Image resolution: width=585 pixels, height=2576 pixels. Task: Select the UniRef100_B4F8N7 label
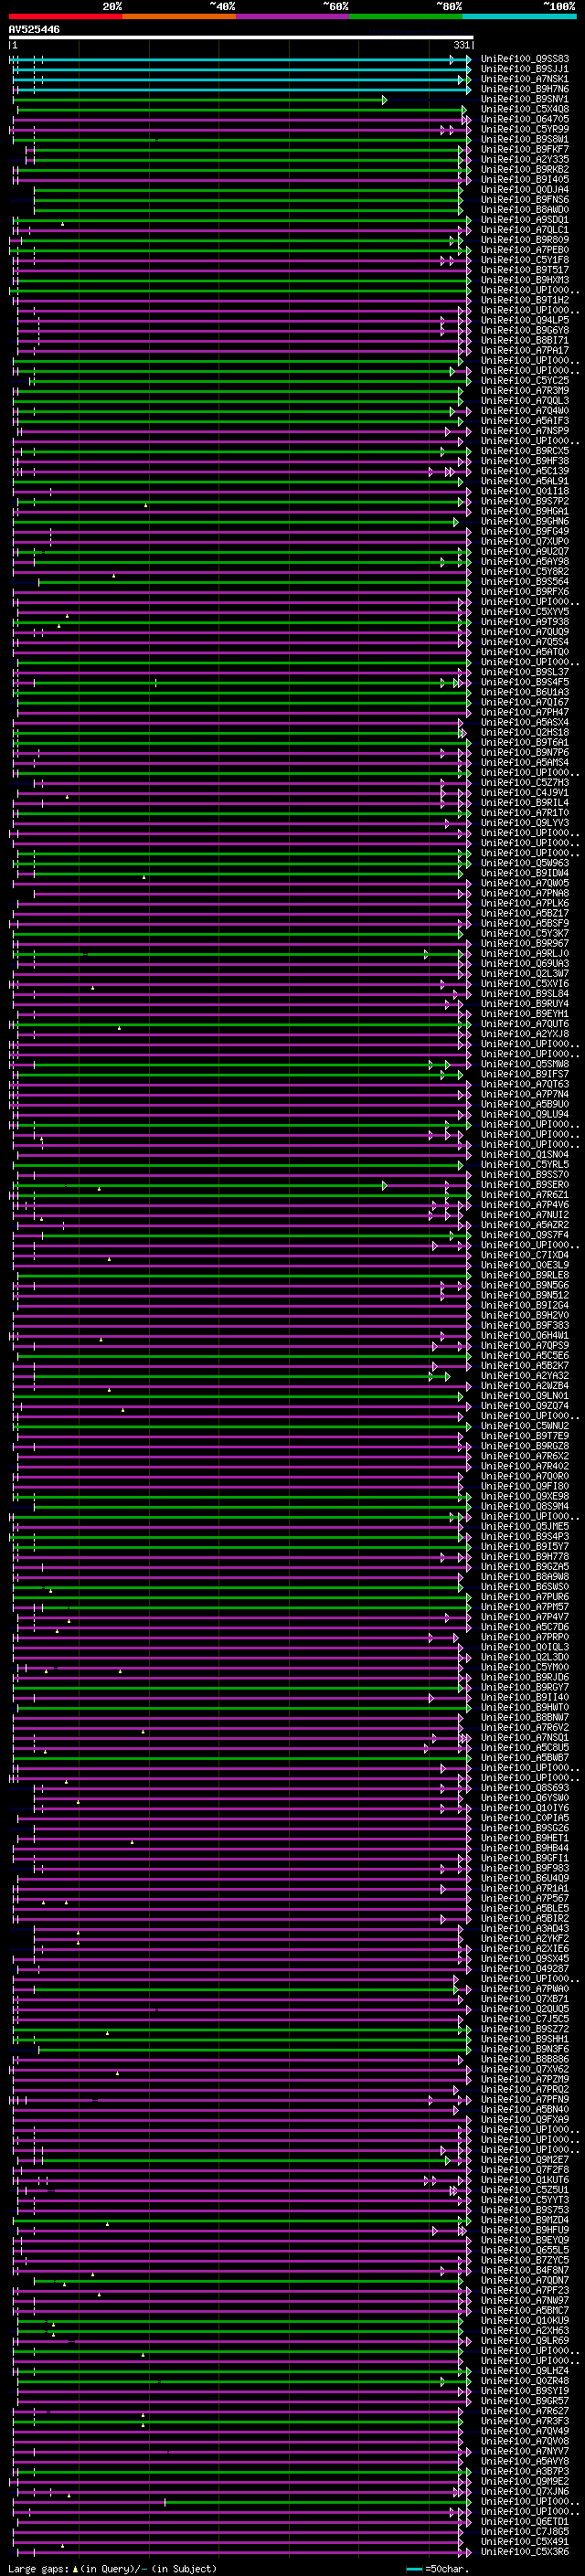tap(525, 2270)
